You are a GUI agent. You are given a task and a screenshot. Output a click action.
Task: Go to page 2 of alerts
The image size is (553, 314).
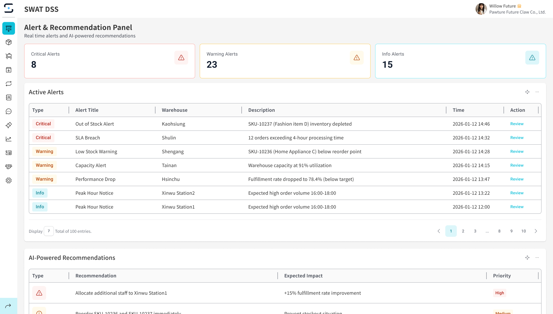463,231
